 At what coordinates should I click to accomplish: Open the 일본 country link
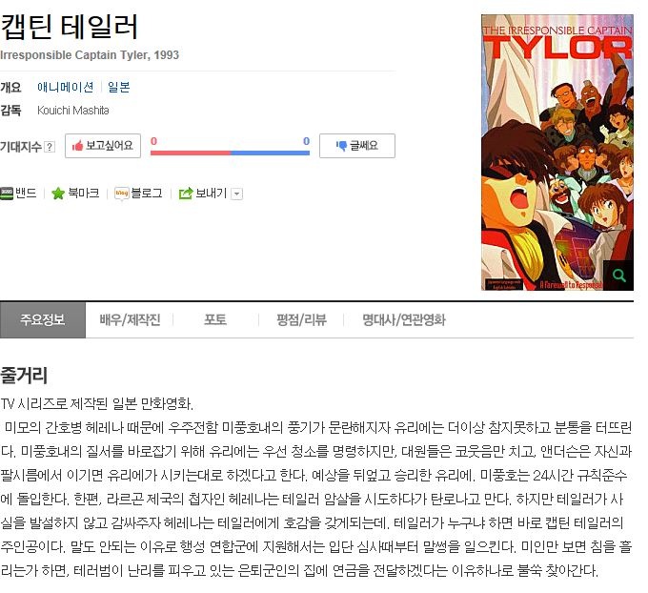(119, 88)
